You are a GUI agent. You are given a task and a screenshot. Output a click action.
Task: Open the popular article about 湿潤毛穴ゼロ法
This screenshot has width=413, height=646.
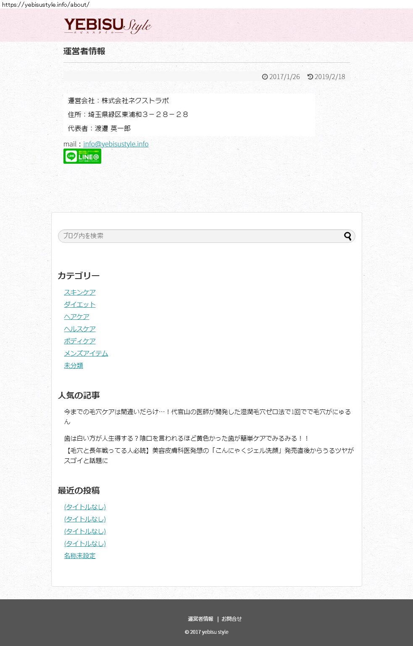(207, 417)
